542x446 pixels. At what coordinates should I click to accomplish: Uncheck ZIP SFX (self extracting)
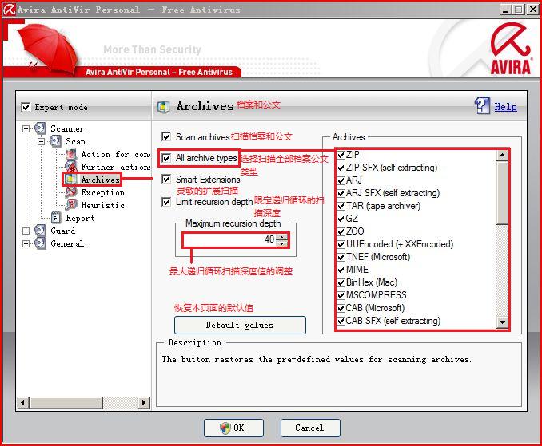coord(341,168)
